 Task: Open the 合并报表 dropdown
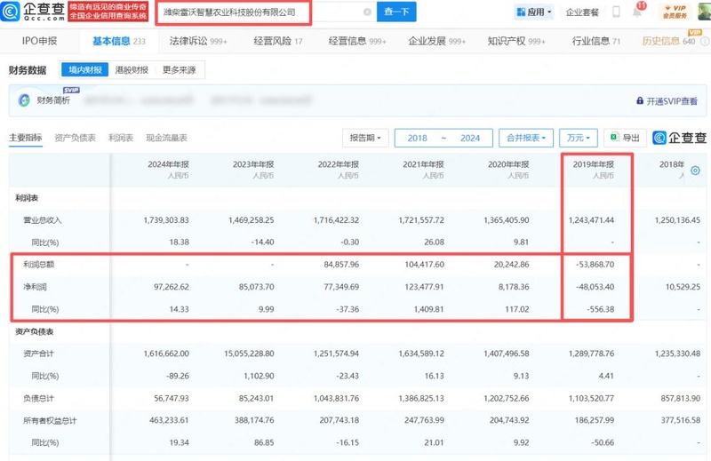[x=524, y=138]
